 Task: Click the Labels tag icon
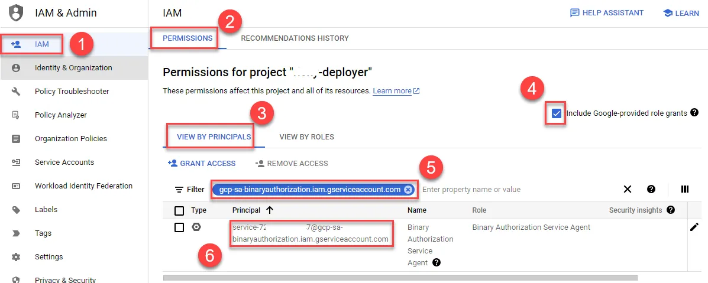click(16, 209)
